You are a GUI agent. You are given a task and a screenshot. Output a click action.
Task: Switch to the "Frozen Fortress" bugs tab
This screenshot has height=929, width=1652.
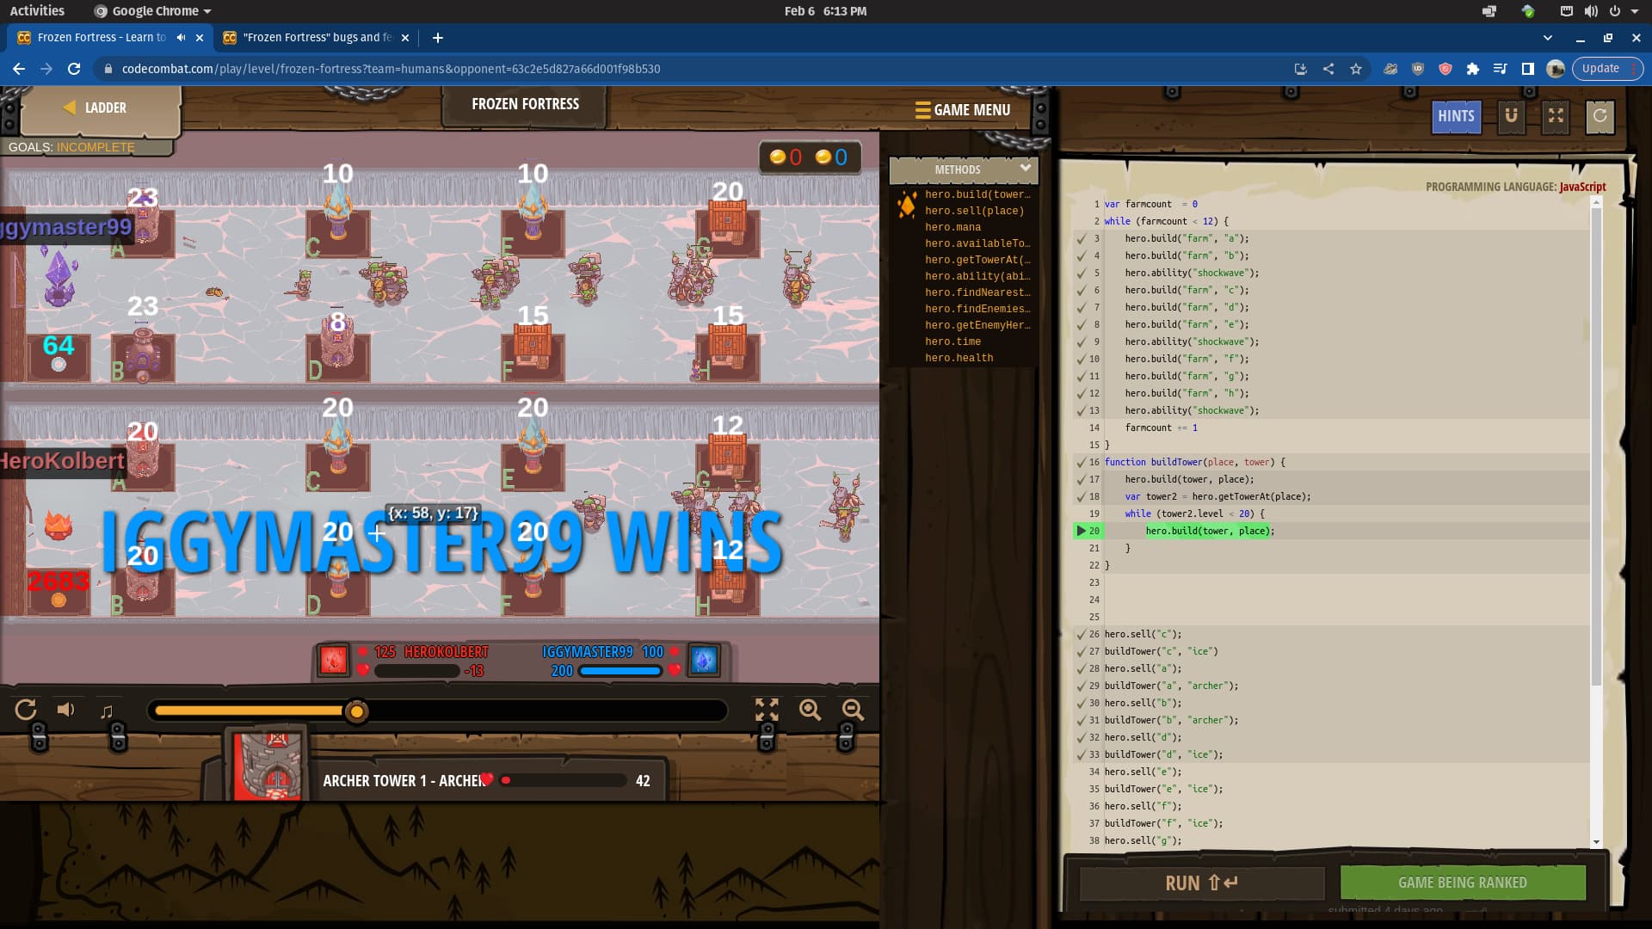pyautogui.click(x=317, y=38)
